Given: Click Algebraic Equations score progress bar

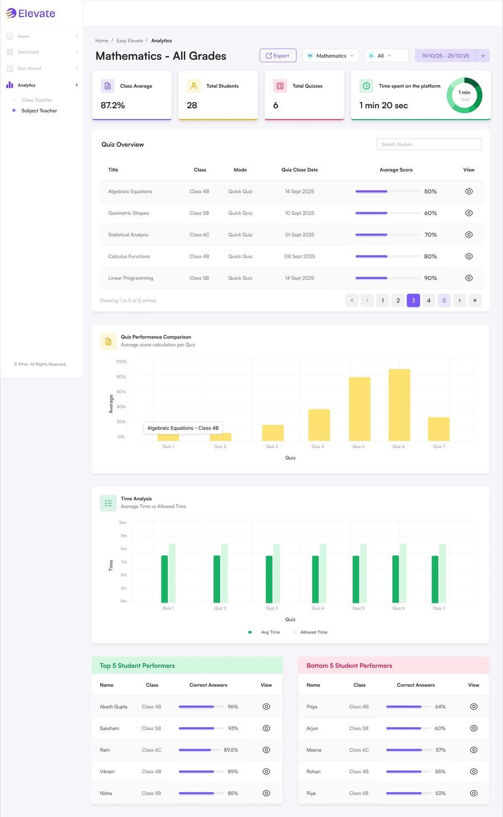Looking at the screenshot, I should point(388,191).
